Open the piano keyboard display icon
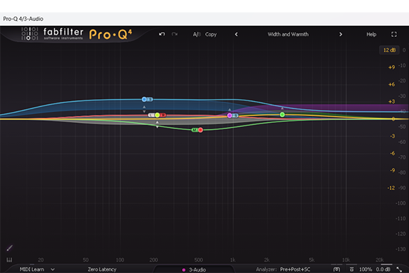The image size is (409, 273). pyautogui.click(x=10, y=260)
